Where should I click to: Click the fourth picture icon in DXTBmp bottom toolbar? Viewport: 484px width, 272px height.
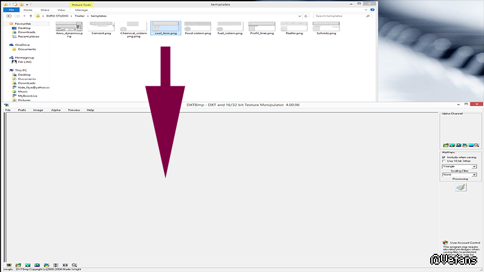[x=37, y=265]
